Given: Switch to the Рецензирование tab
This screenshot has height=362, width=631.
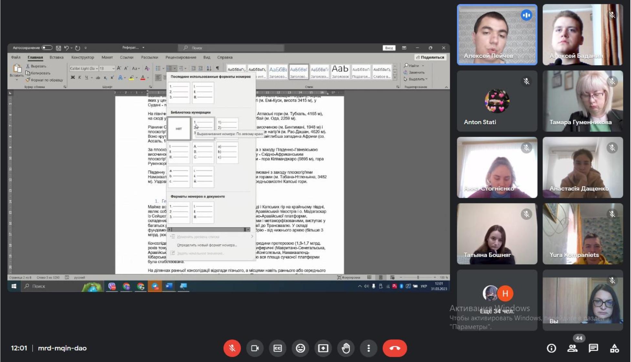Looking at the screenshot, I should 181,57.
